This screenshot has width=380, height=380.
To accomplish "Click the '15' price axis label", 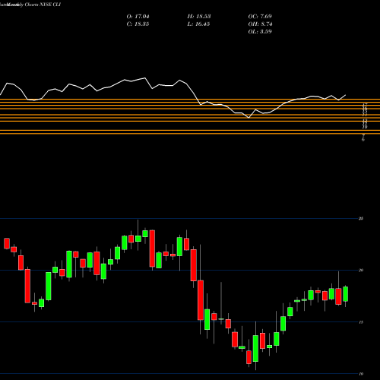I will [361, 322].
